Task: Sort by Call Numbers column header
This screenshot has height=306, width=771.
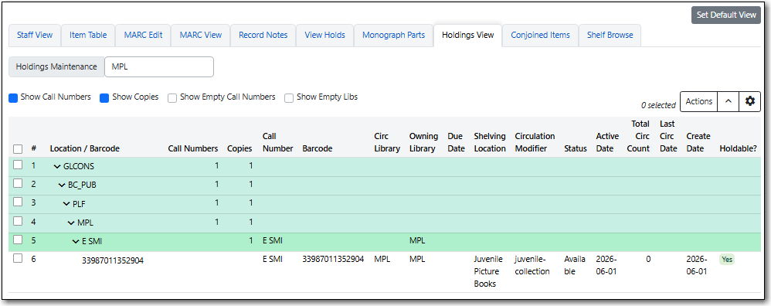Action: 193,148
